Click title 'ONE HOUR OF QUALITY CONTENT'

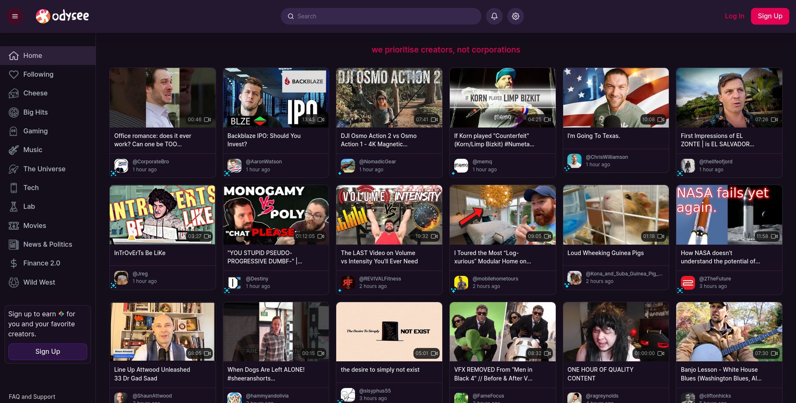[x=600, y=374]
